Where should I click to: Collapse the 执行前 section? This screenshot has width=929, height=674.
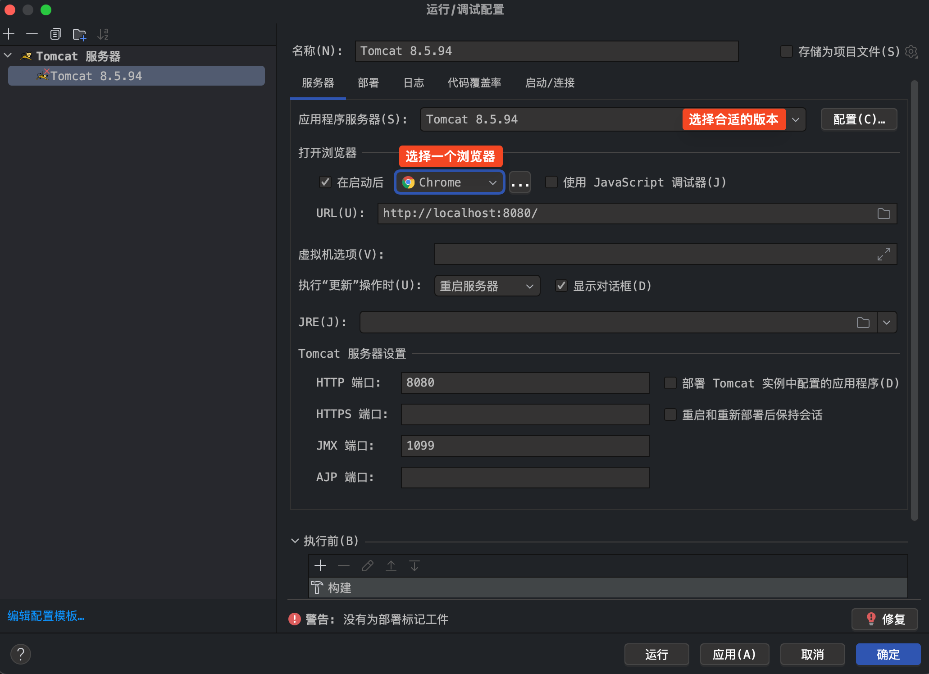click(295, 541)
